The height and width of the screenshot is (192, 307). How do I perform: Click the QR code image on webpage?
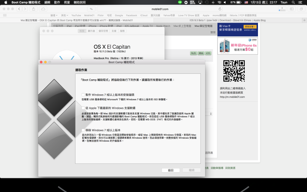click(234, 71)
